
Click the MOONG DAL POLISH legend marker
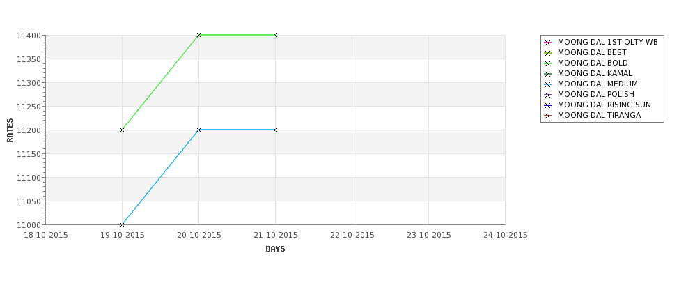(x=548, y=95)
